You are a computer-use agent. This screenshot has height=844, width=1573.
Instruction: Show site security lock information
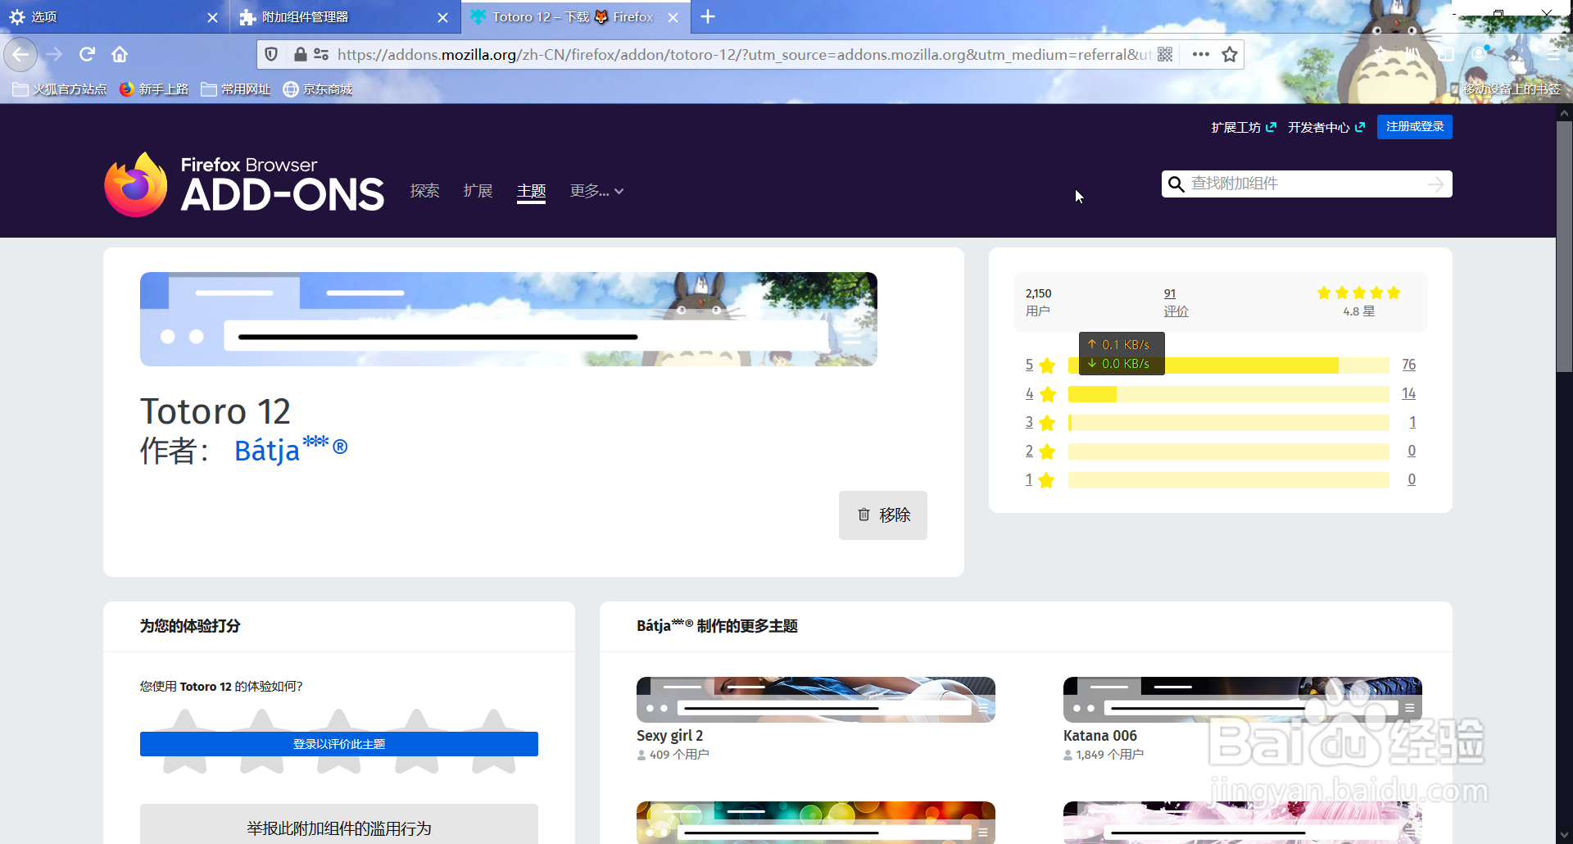(300, 54)
